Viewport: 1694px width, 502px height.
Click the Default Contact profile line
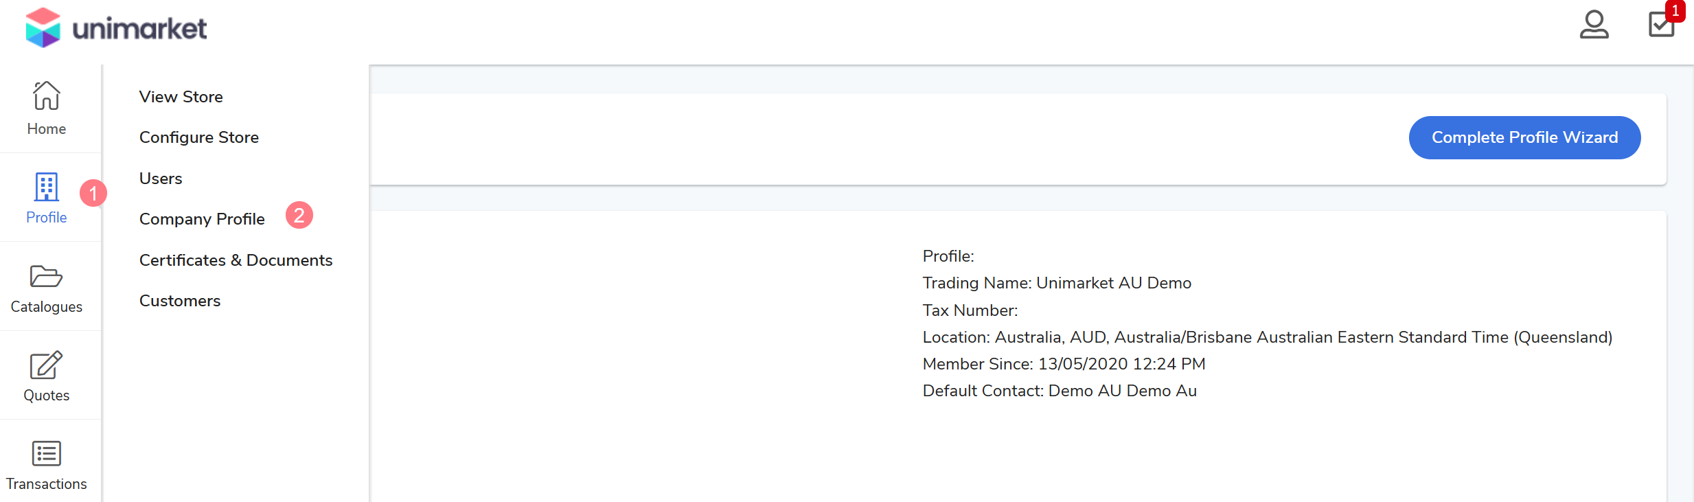[1060, 391]
